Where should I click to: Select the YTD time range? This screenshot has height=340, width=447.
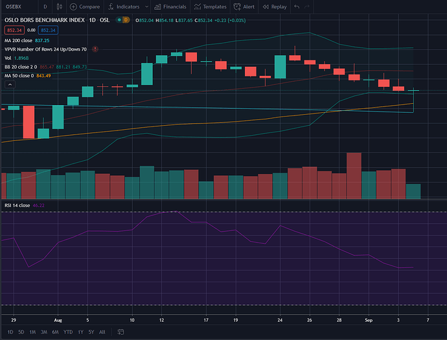point(67,332)
